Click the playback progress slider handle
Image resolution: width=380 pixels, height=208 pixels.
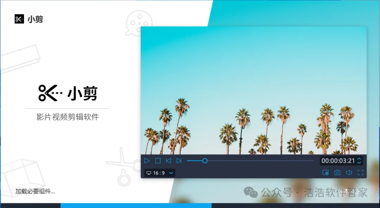click(205, 161)
